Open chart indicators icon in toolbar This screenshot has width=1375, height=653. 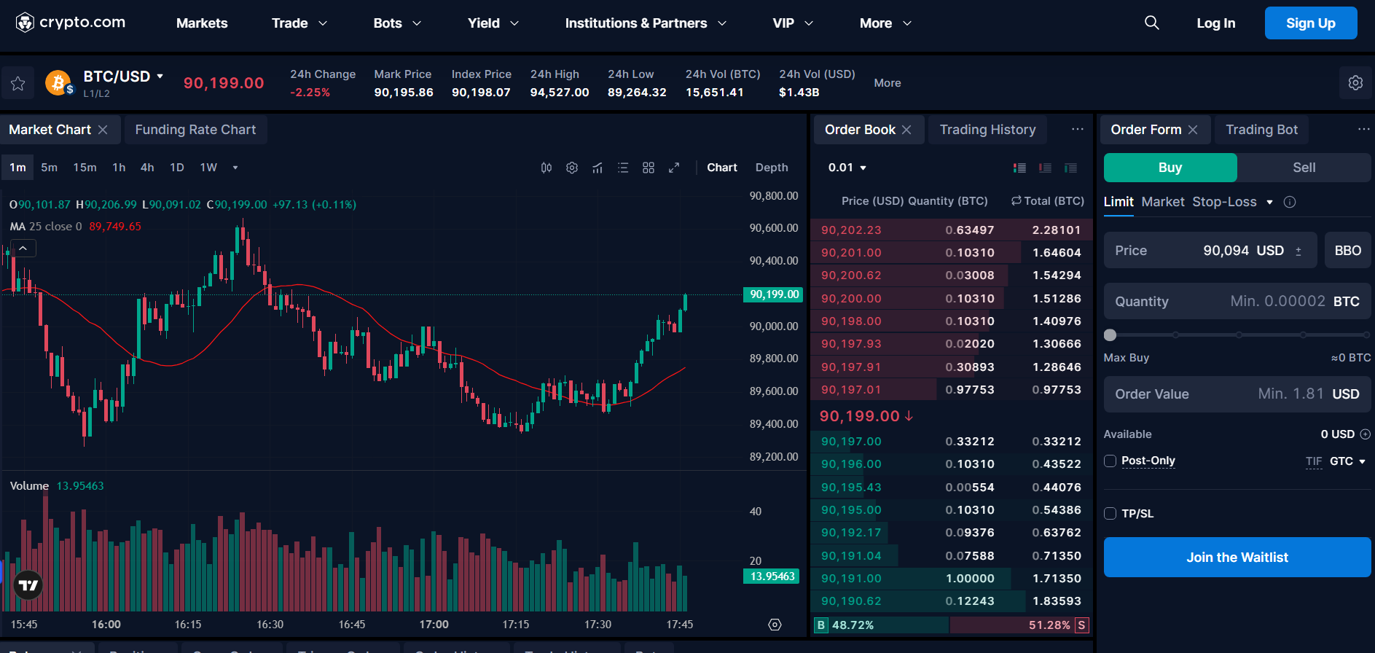[598, 168]
